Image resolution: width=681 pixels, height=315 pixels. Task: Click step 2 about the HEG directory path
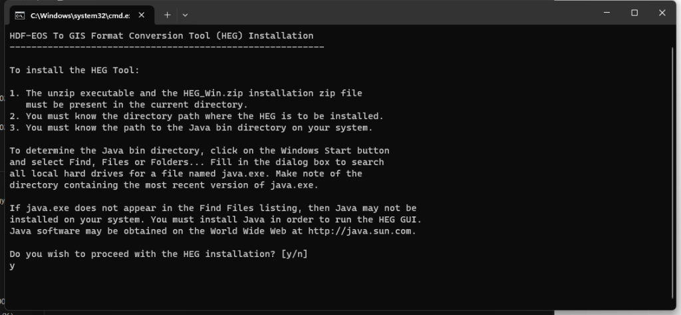click(x=197, y=116)
